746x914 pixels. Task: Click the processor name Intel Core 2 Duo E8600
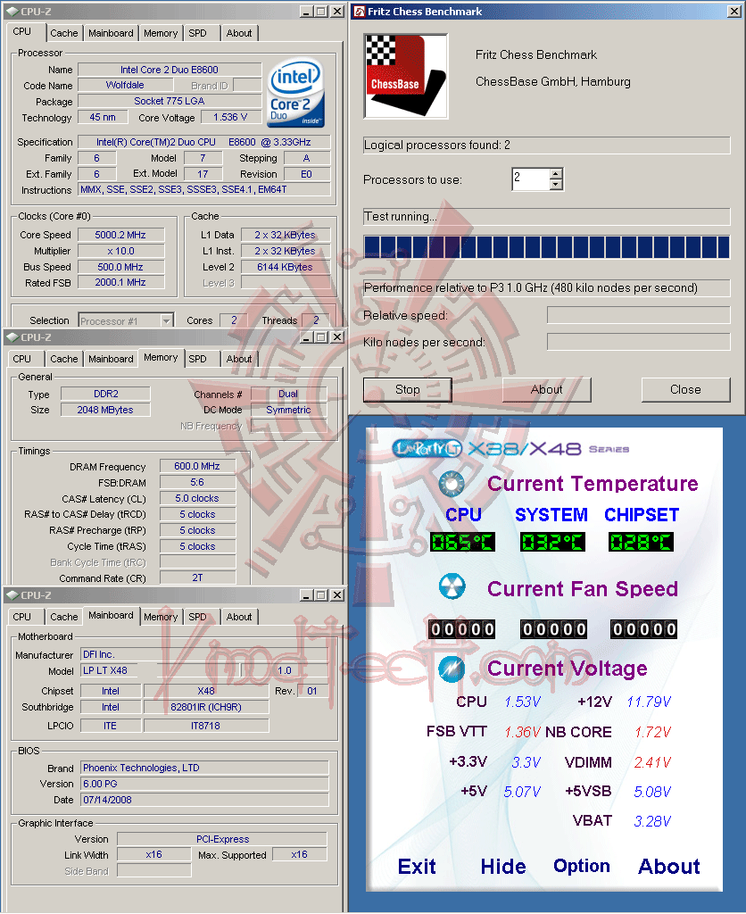point(170,70)
